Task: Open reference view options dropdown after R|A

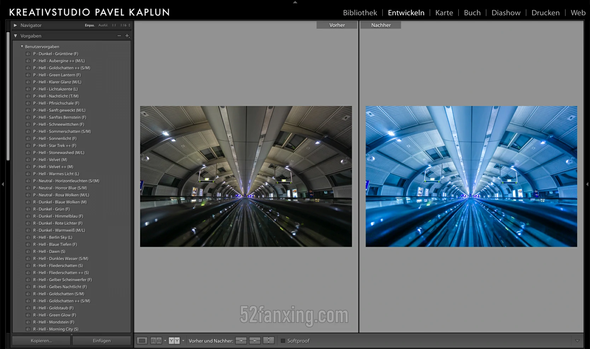Action: pos(165,341)
